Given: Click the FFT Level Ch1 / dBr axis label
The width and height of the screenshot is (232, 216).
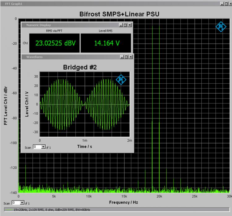Looking at the screenshot, I should 6,106.
